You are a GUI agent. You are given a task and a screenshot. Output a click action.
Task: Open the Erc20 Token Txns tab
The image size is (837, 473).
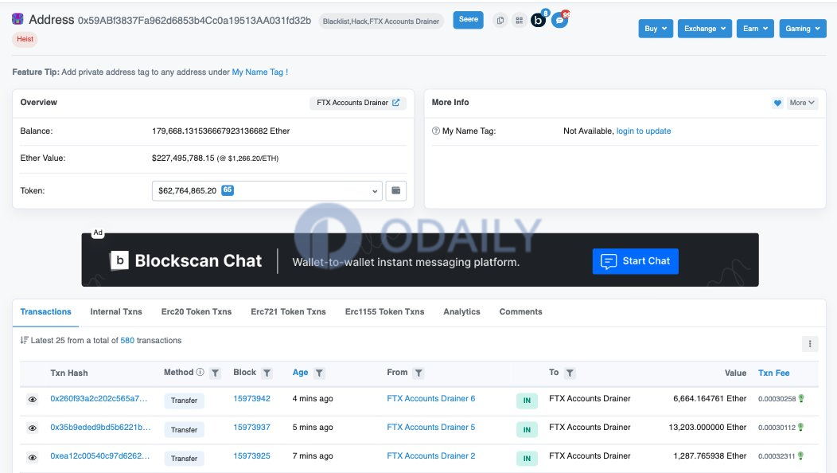tap(197, 311)
